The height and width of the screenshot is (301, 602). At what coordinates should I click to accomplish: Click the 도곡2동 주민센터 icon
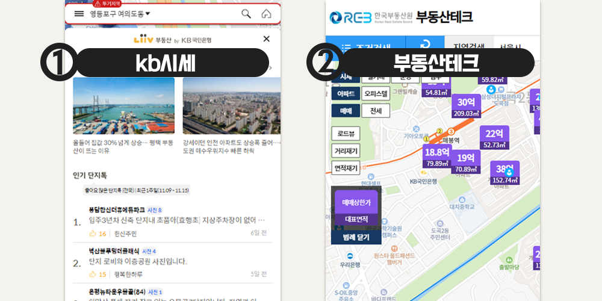439,223
